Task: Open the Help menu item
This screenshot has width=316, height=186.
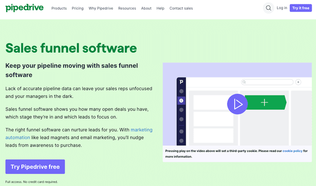Action: (160, 8)
